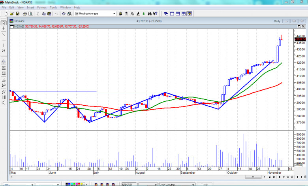Click the NGXASI price header text
The image size is (308, 186).
(x=52, y=27)
